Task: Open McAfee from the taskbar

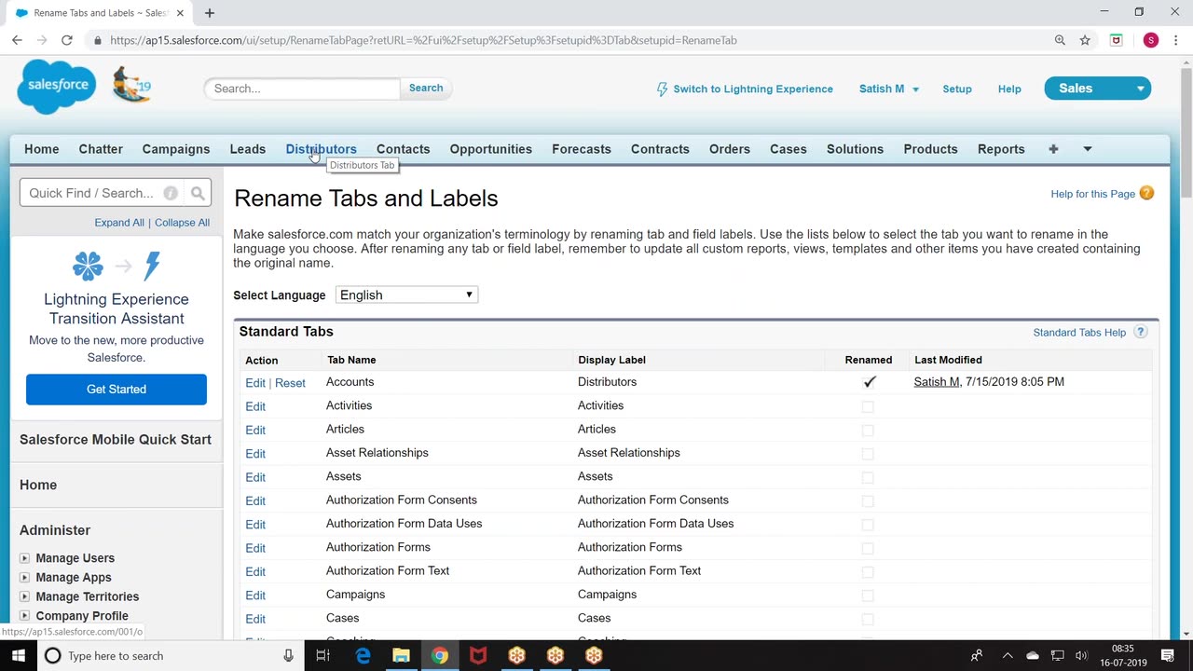Action: [478, 655]
